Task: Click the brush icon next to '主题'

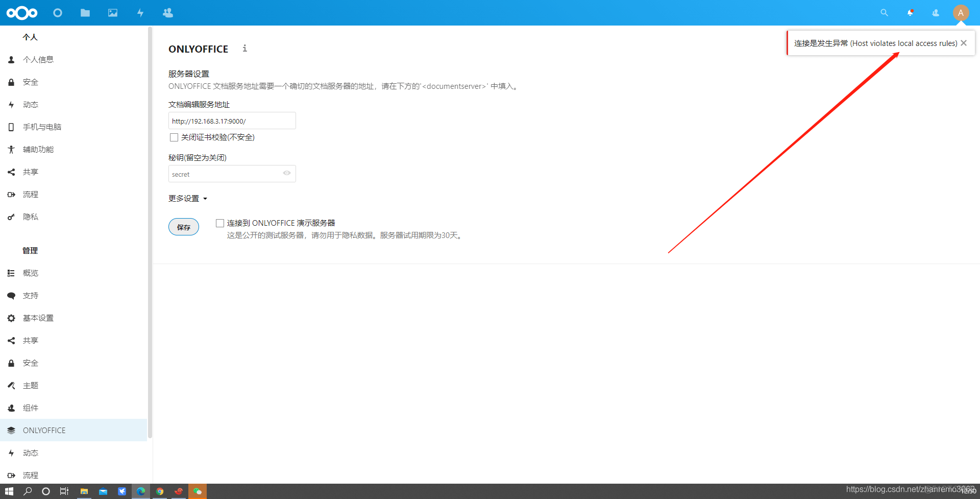Action: pos(11,386)
